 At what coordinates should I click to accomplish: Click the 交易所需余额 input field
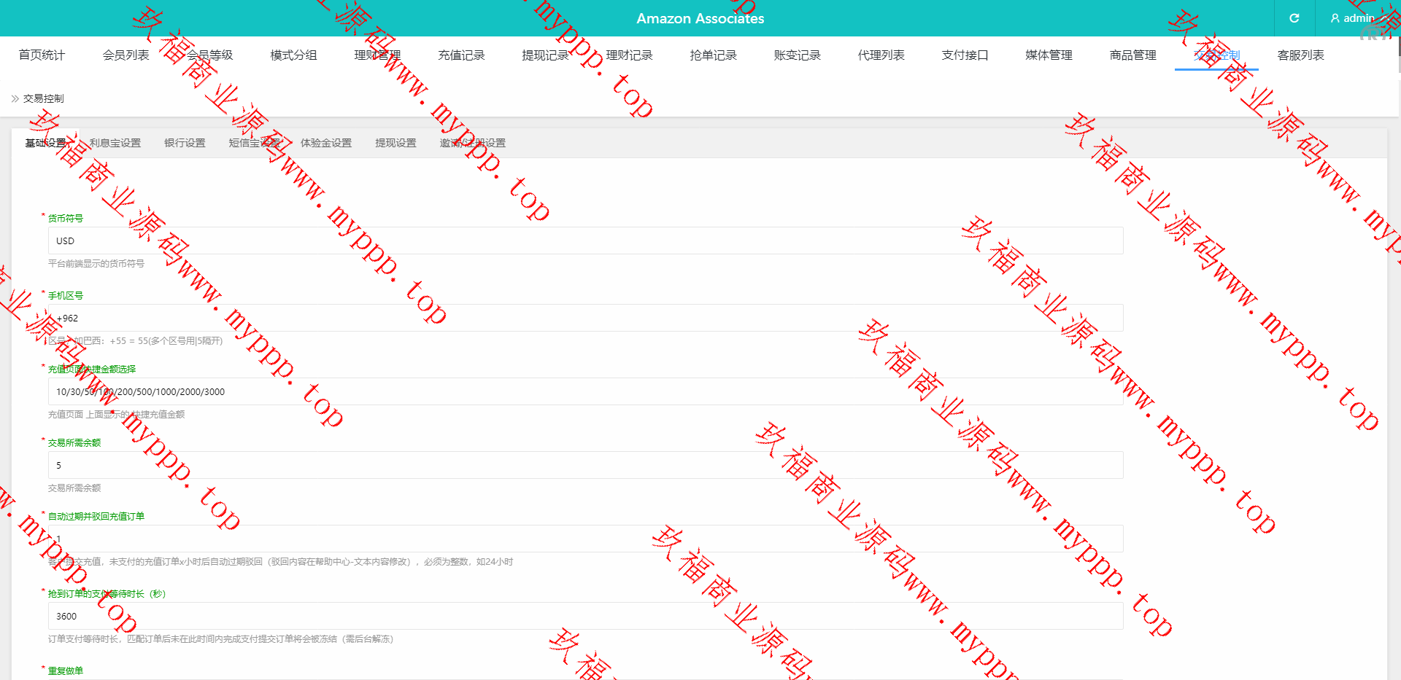(585, 465)
